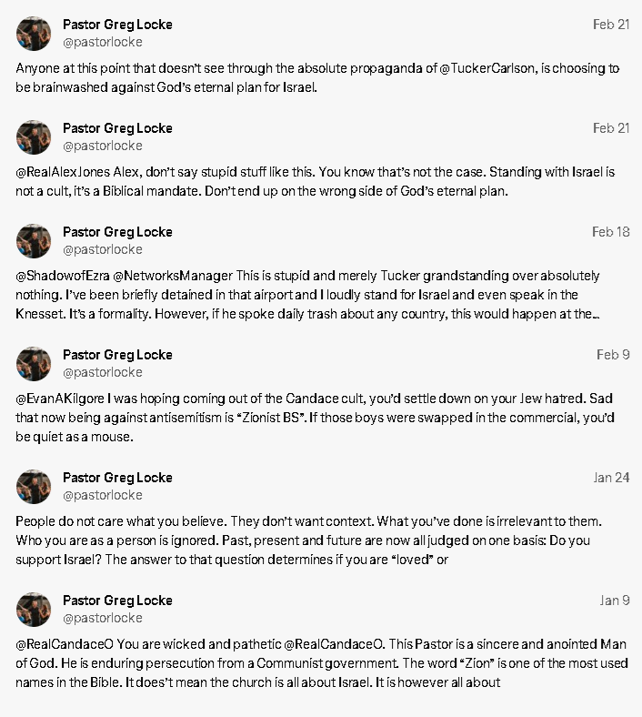642x717 pixels.
Task: Open the Jan 9 post date
Action: pos(615,600)
